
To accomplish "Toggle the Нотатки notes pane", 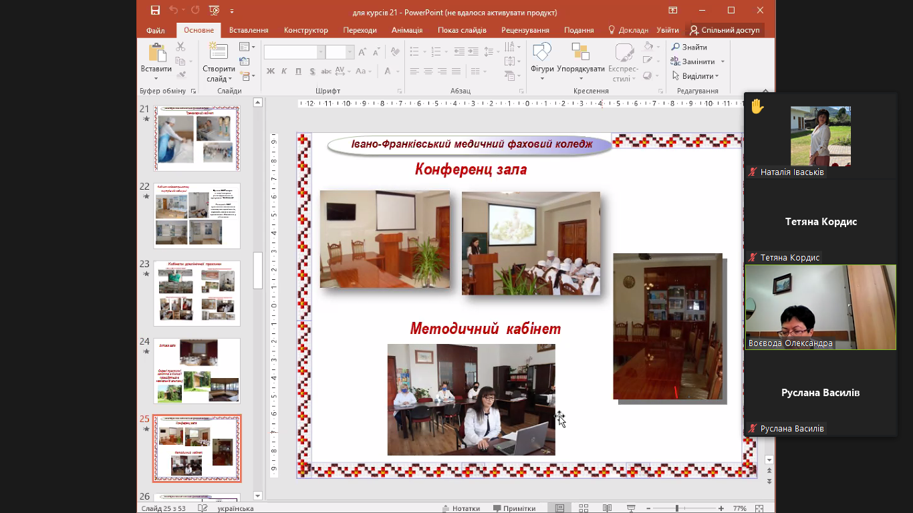I will click(461, 508).
